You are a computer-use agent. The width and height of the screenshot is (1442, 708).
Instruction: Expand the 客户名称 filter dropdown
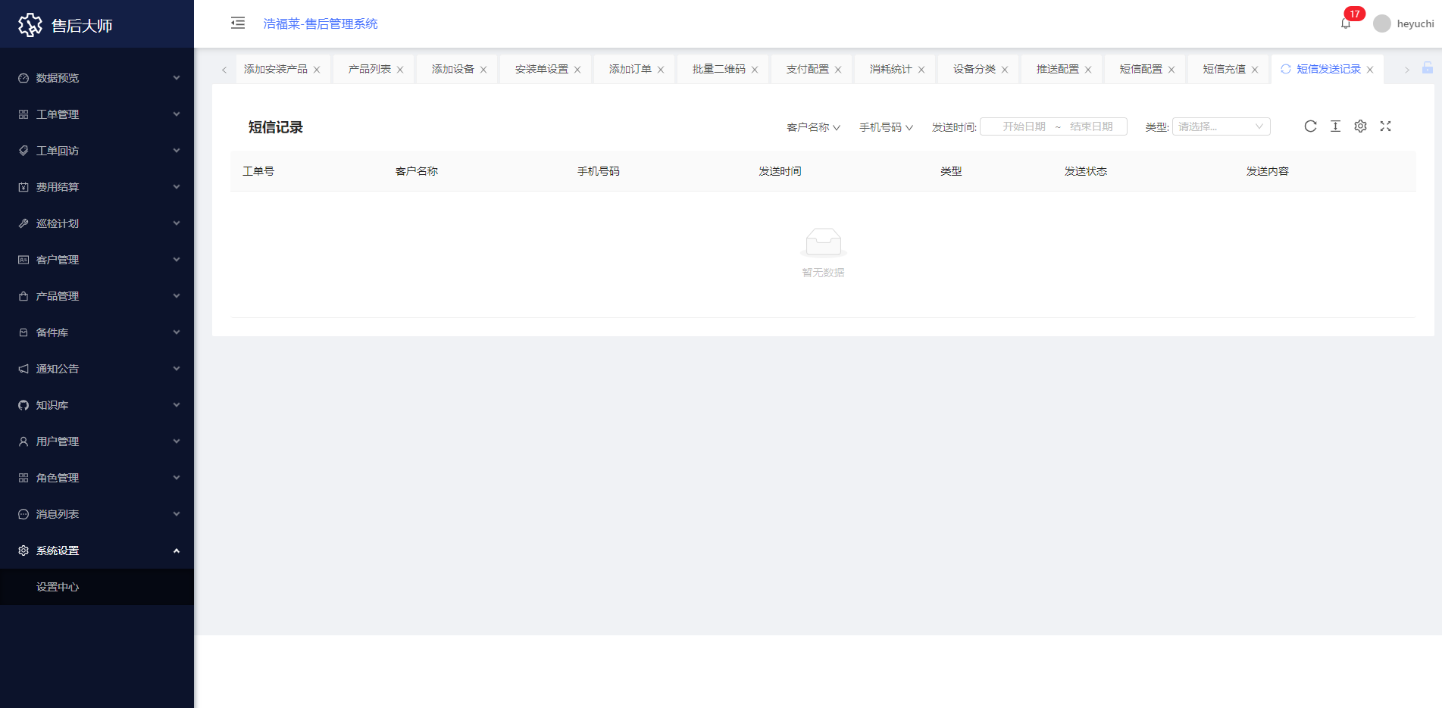click(x=813, y=127)
